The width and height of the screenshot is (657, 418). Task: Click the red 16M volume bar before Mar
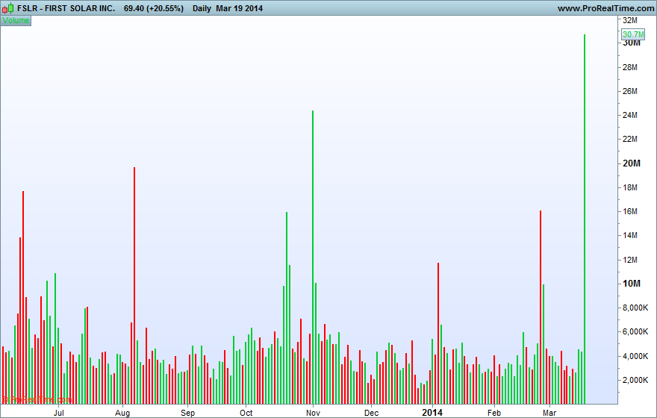point(541,307)
